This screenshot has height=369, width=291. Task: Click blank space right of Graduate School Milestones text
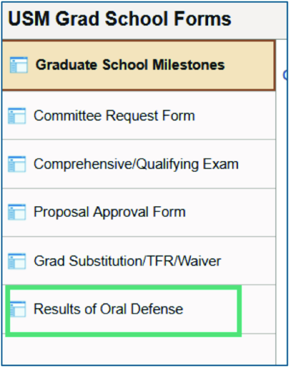pyautogui.click(x=250, y=65)
